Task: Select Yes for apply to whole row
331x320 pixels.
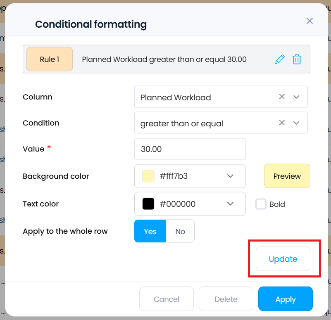Action: click(150, 231)
